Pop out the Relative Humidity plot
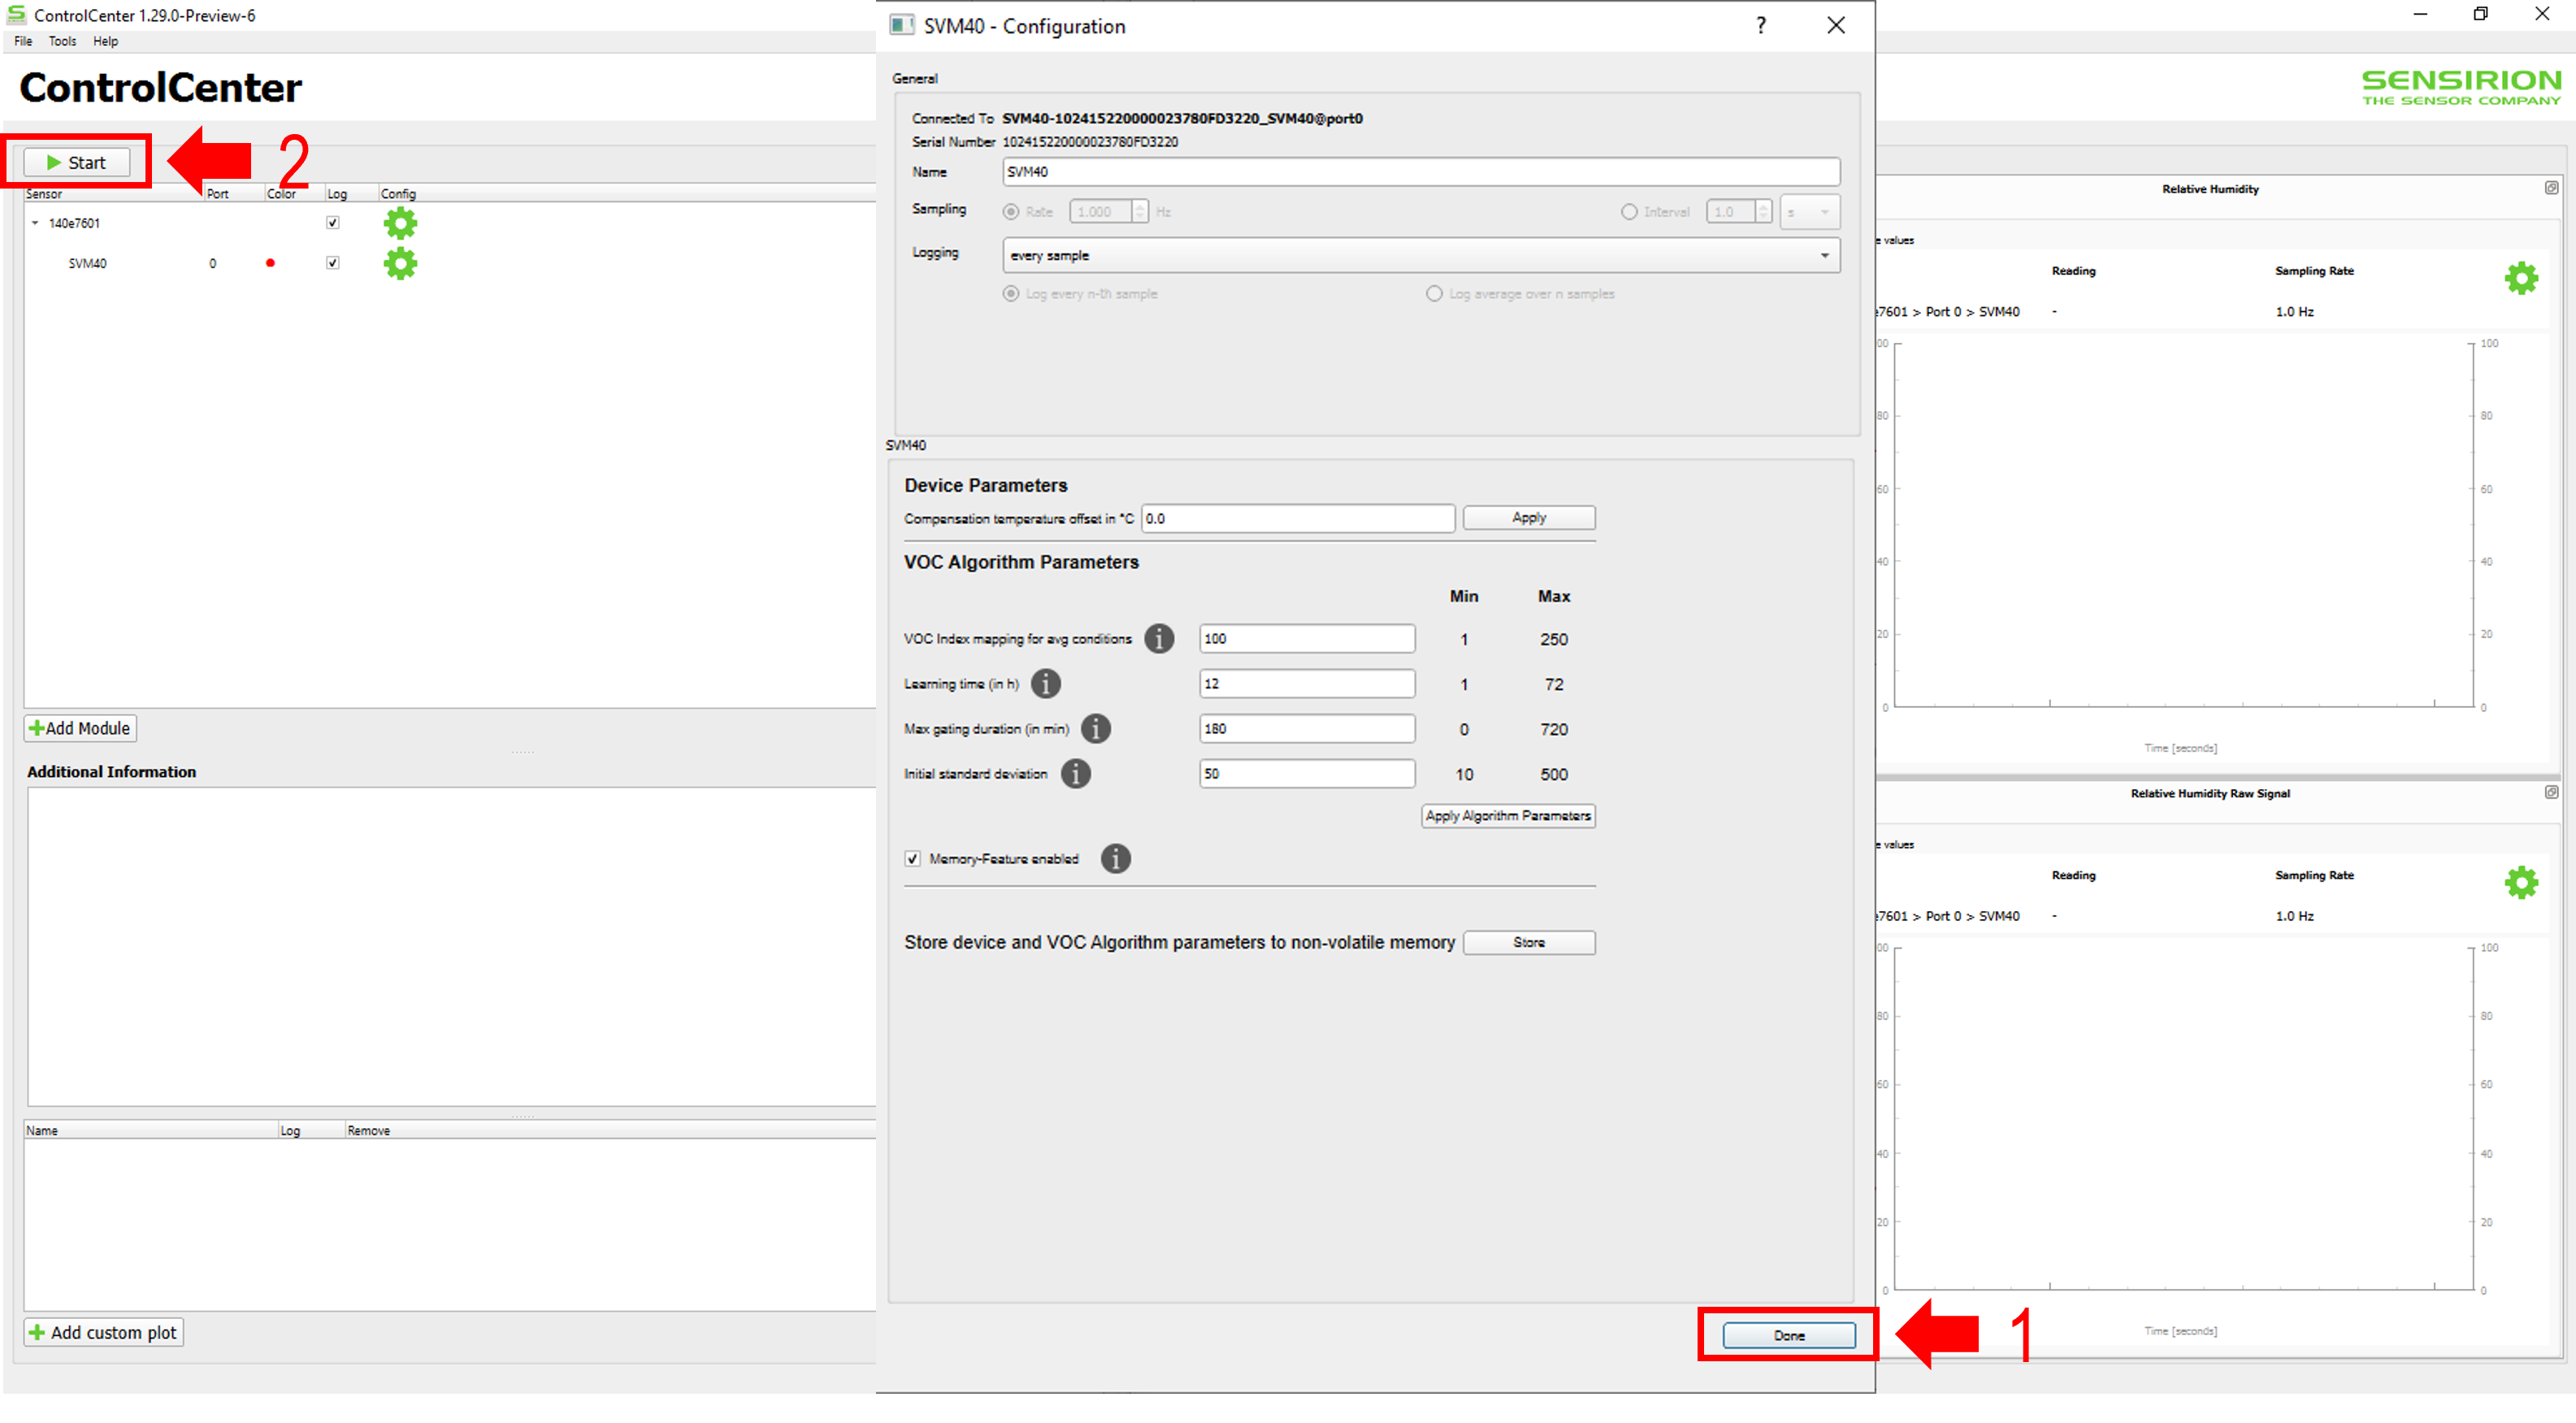Screen dimensions: 2576x1423 [x=2551, y=188]
